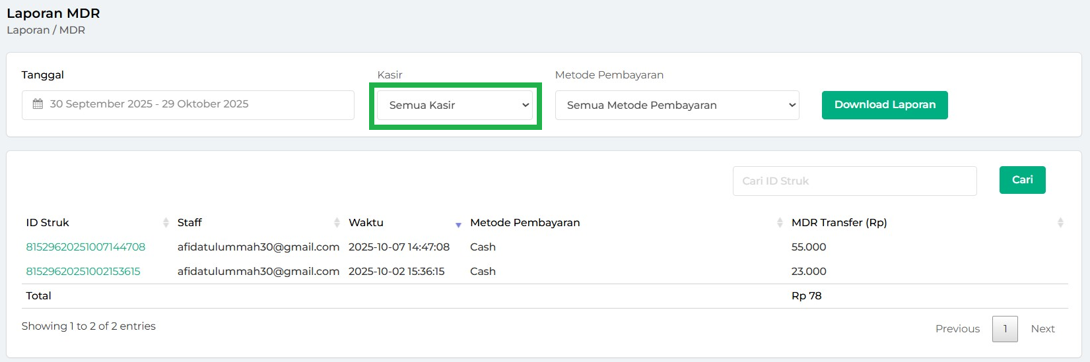Go to Next page
1090x362 pixels.
pos(1042,329)
